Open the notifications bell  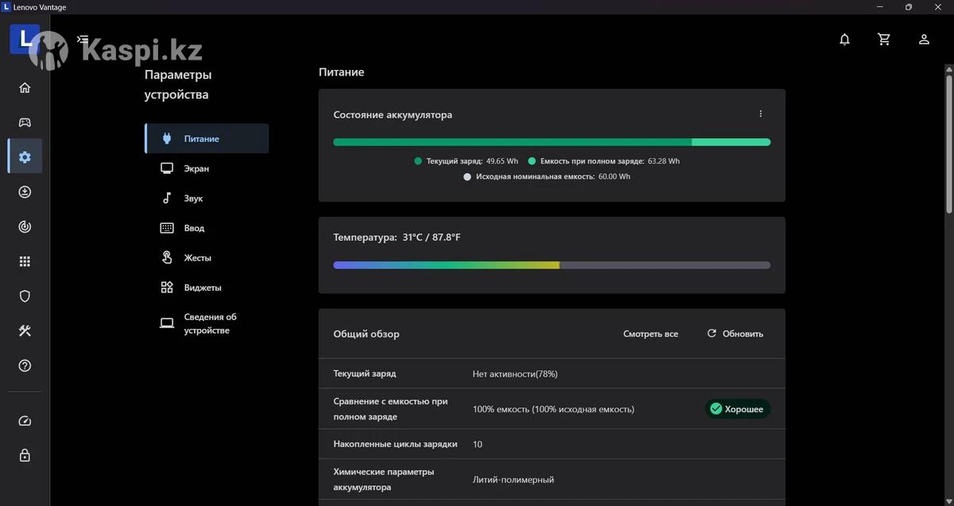click(x=844, y=39)
